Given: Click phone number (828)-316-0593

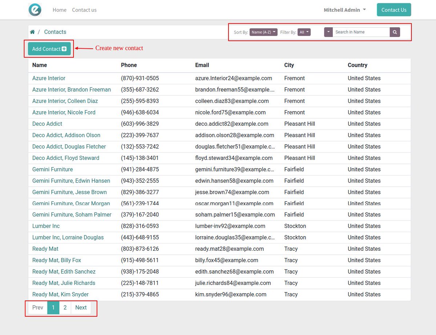Looking at the screenshot, I should 140,226.
